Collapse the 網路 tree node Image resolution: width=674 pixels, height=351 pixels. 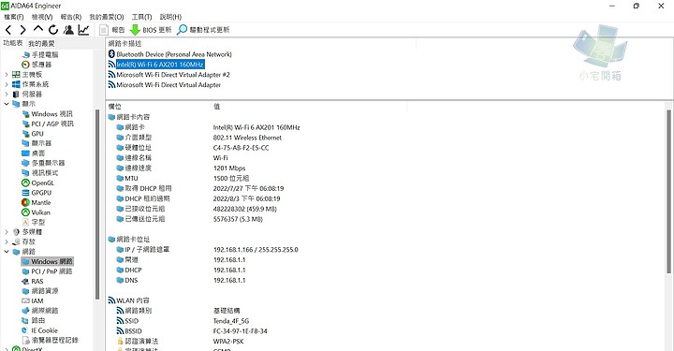7,252
